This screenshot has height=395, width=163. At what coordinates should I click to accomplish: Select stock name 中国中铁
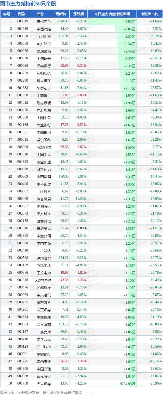[44, 243]
